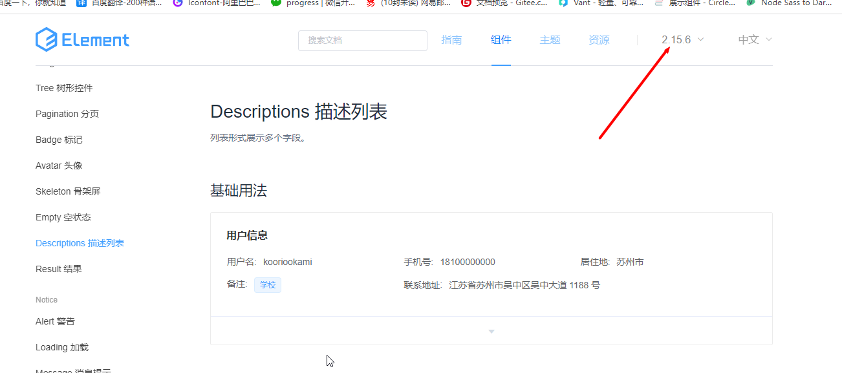This screenshot has height=373, width=842.
Task: Select Pagination 分页 in the sidebar
Action: [67, 114]
